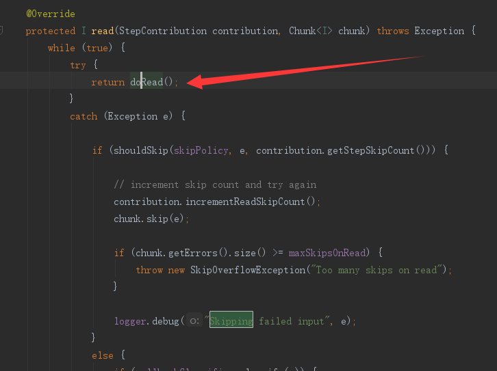Image resolution: width=497 pixels, height=371 pixels.
Task: Click the shouldSkip method call
Action: coord(141,150)
